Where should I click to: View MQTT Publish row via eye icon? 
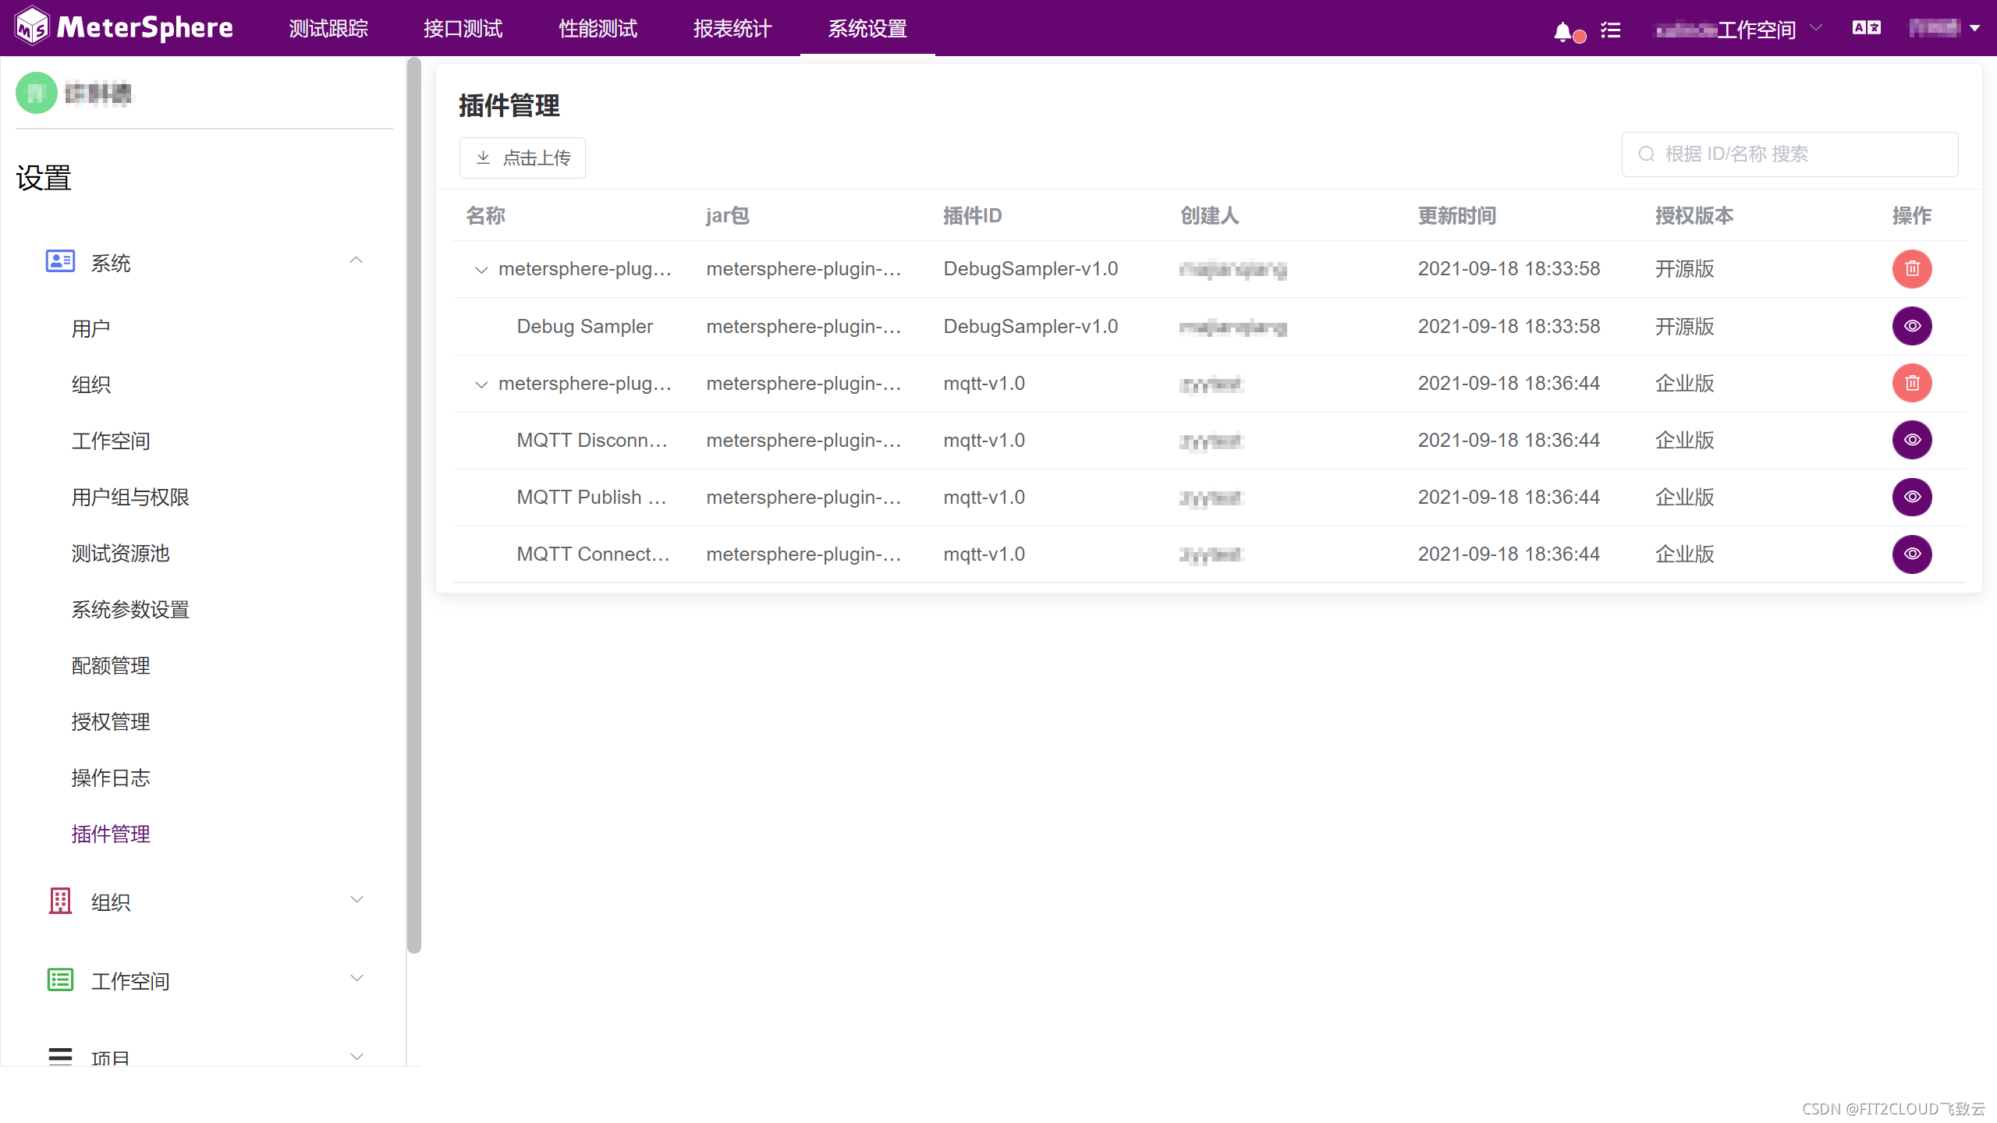click(1912, 498)
